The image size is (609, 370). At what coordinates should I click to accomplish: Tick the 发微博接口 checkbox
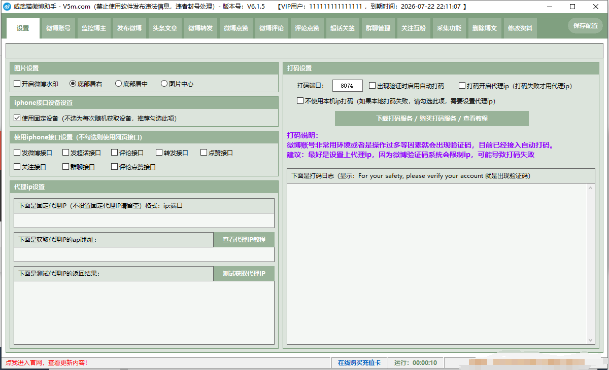tap(17, 153)
